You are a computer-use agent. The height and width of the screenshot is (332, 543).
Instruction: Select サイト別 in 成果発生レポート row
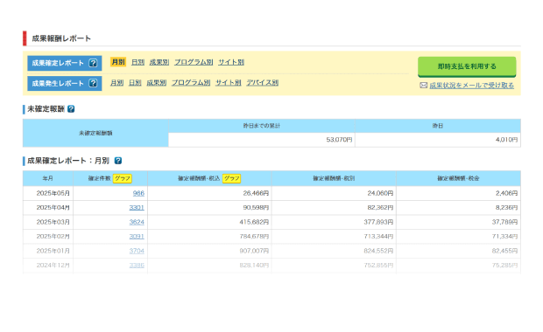[x=229, y=83]
